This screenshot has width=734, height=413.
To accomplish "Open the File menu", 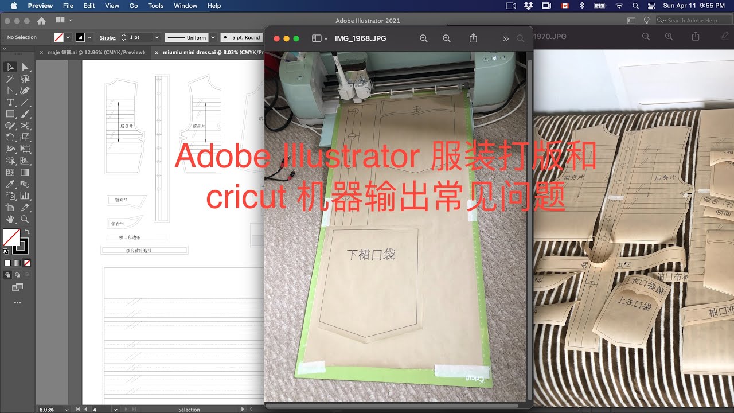I will coord(68,6).
